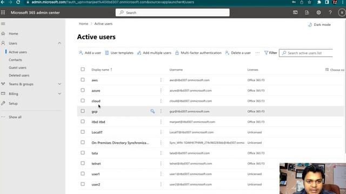
Task: Click Add multiple users
Action: [154, 53]
